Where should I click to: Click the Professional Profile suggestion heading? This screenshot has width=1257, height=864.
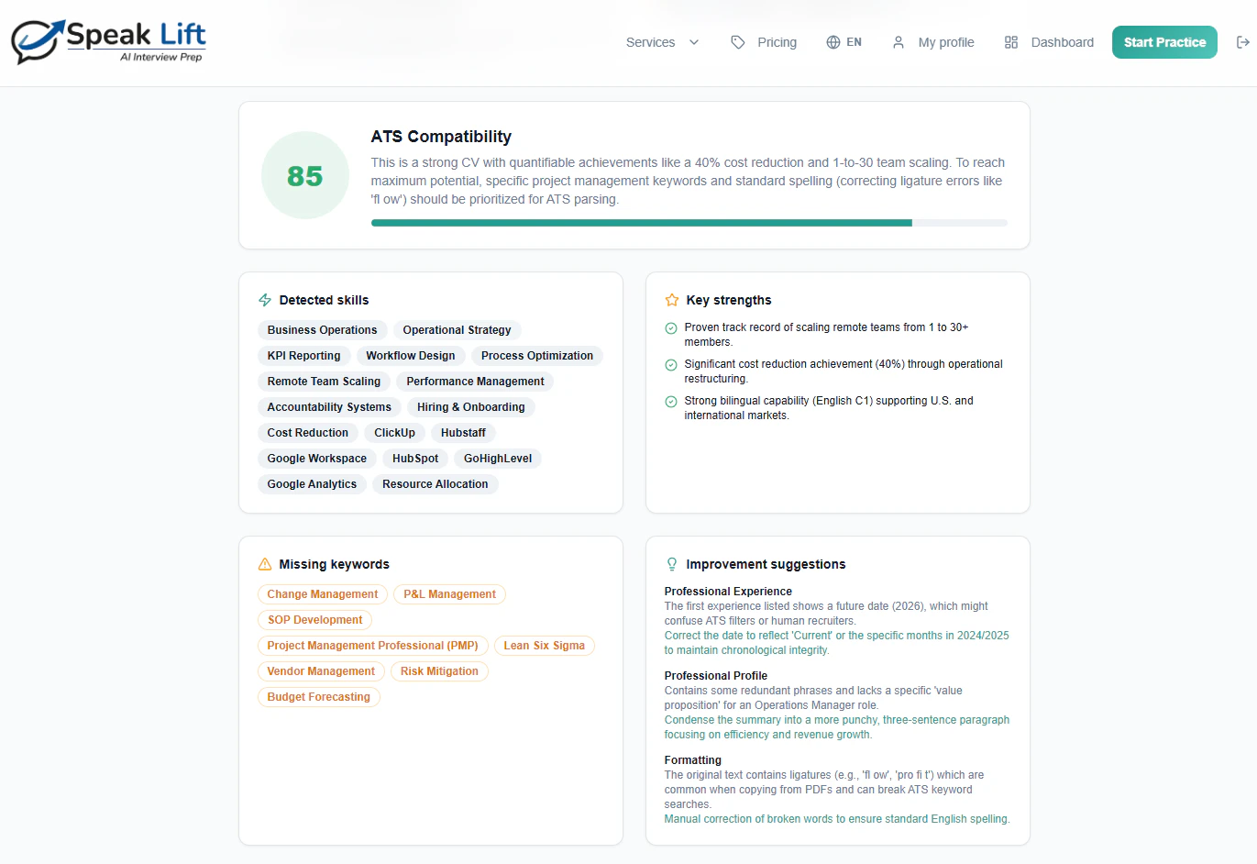tap(716, 676)
